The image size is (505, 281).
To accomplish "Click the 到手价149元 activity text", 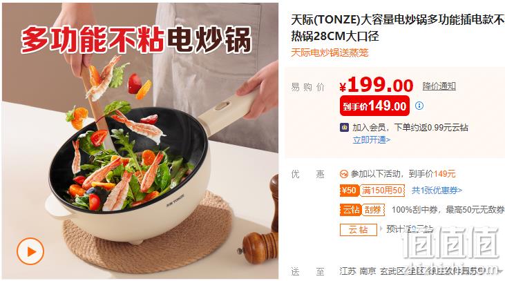I will [x=432, y=174].
